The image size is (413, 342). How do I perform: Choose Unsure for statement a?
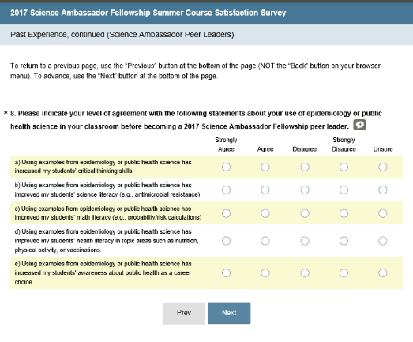pos(383,167)
